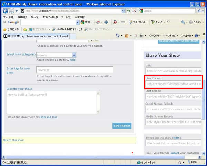Screen dimensions: 207x166
Task: Click the Google toolbar 検索 button
Action: point(86,22)
